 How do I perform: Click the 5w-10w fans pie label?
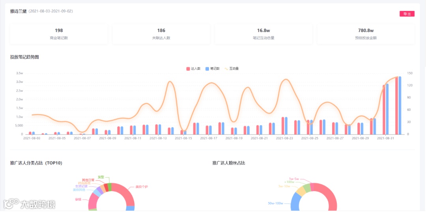284,186
